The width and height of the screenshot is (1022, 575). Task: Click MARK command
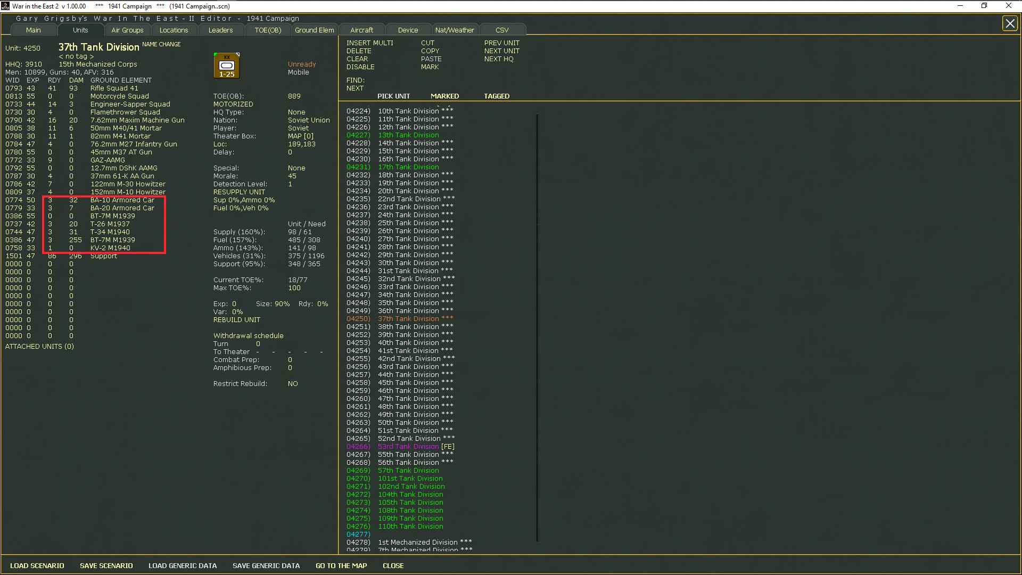(430, 67)
